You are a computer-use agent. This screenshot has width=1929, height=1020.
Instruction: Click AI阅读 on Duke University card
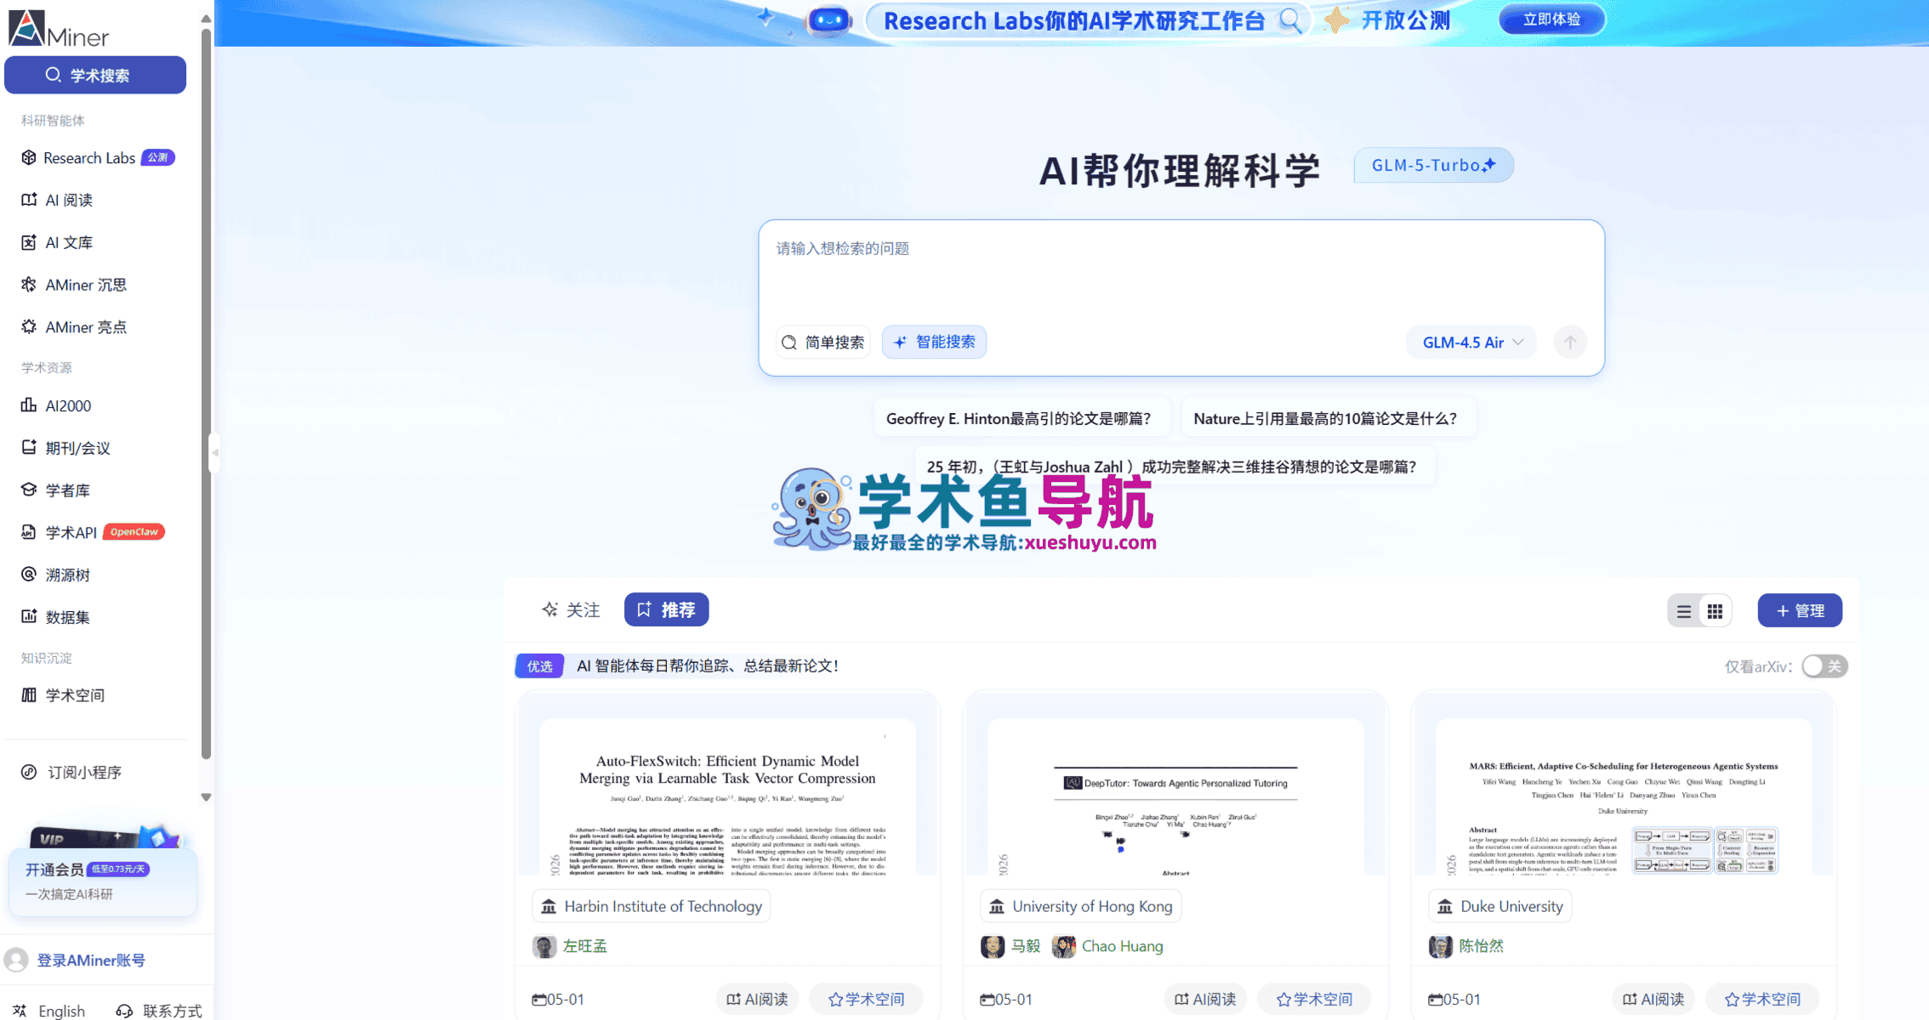1653,999
